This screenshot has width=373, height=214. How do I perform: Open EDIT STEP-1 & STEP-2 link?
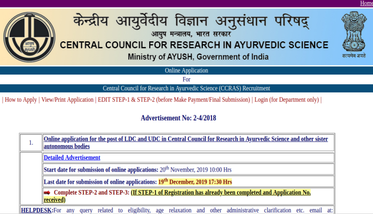[174, 100]
